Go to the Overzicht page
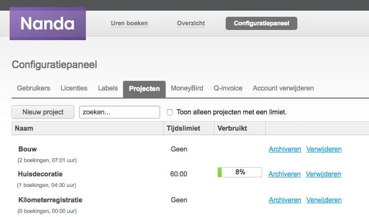Image resolution: width=369 pixels, height=217 pixels. 191,23
